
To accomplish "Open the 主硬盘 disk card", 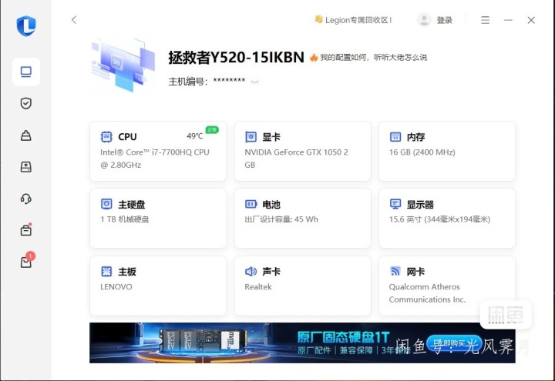I will tap(158, 218).
